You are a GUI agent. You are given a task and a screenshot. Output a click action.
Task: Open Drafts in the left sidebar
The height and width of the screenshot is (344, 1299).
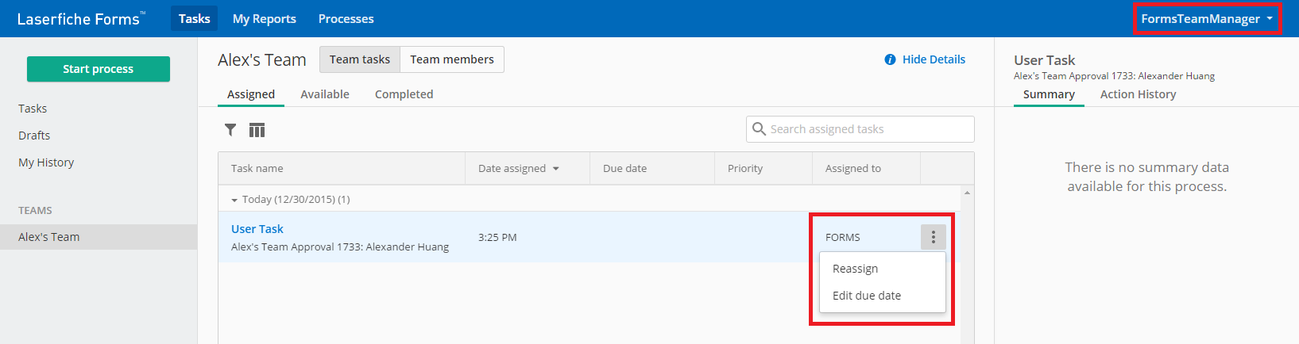pos(34,136)
